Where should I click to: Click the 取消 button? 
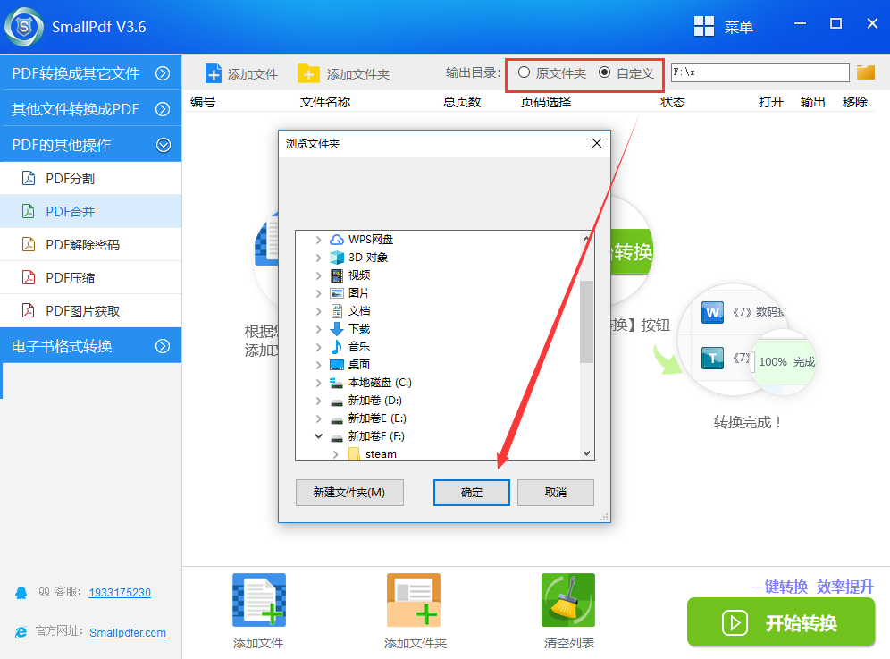(556, 493)
